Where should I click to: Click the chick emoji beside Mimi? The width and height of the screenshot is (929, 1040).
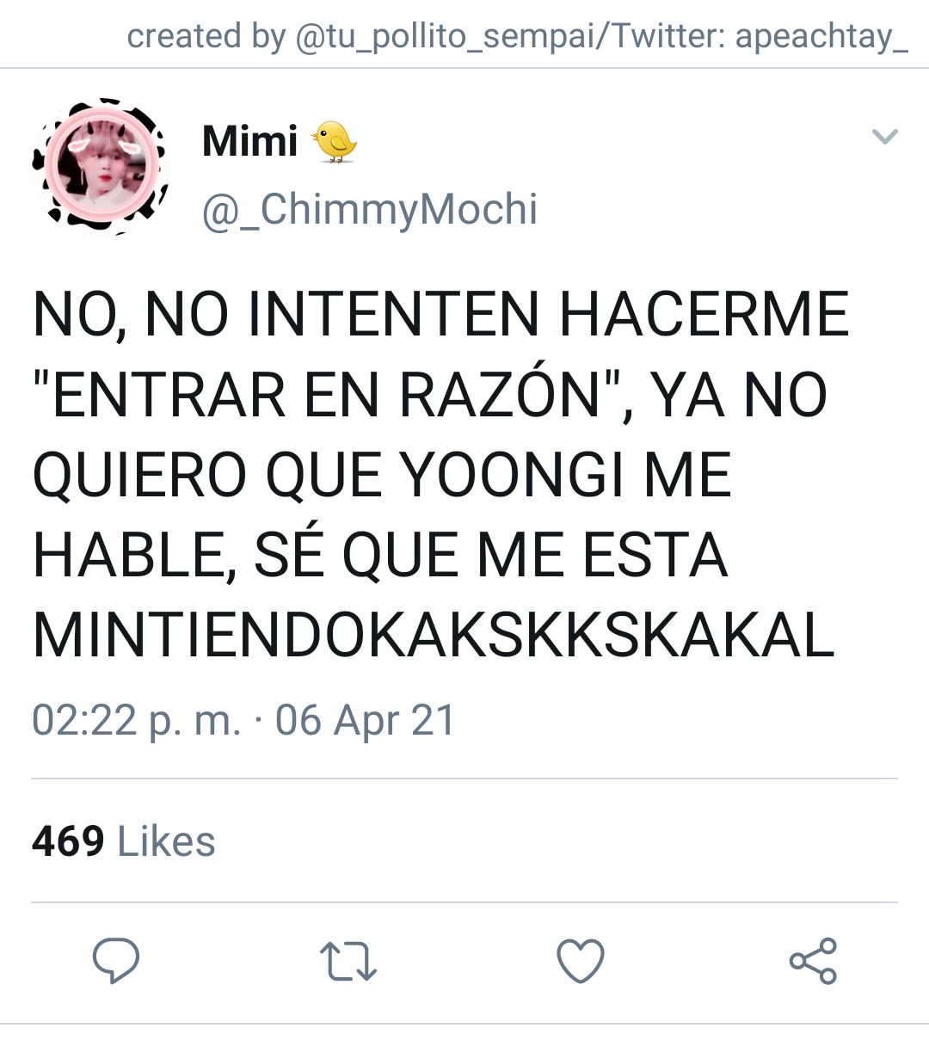[x=335, y=141]
